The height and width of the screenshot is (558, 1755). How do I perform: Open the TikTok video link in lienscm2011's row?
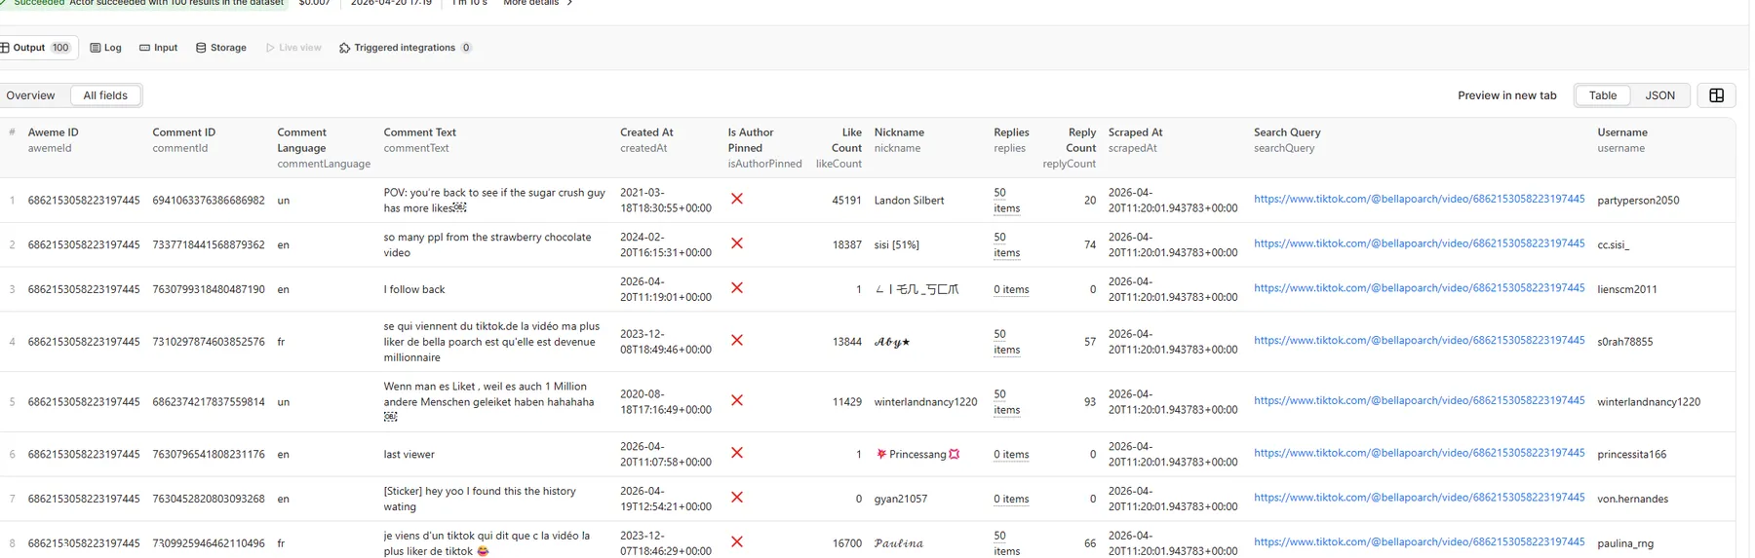click(1419, 288)
